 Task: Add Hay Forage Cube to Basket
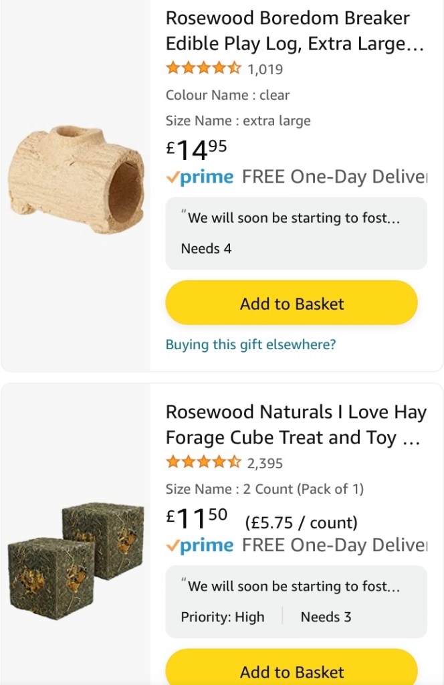(292, 671)
